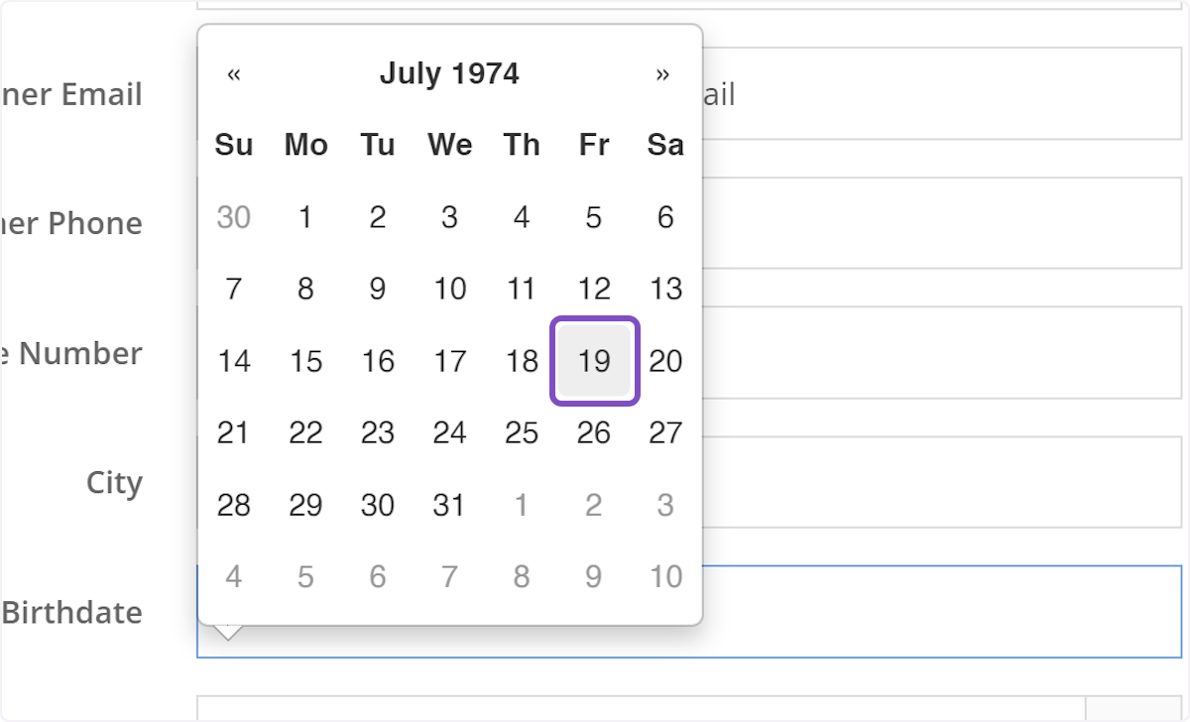Select July 19 in the calendar

pos(594,361)
